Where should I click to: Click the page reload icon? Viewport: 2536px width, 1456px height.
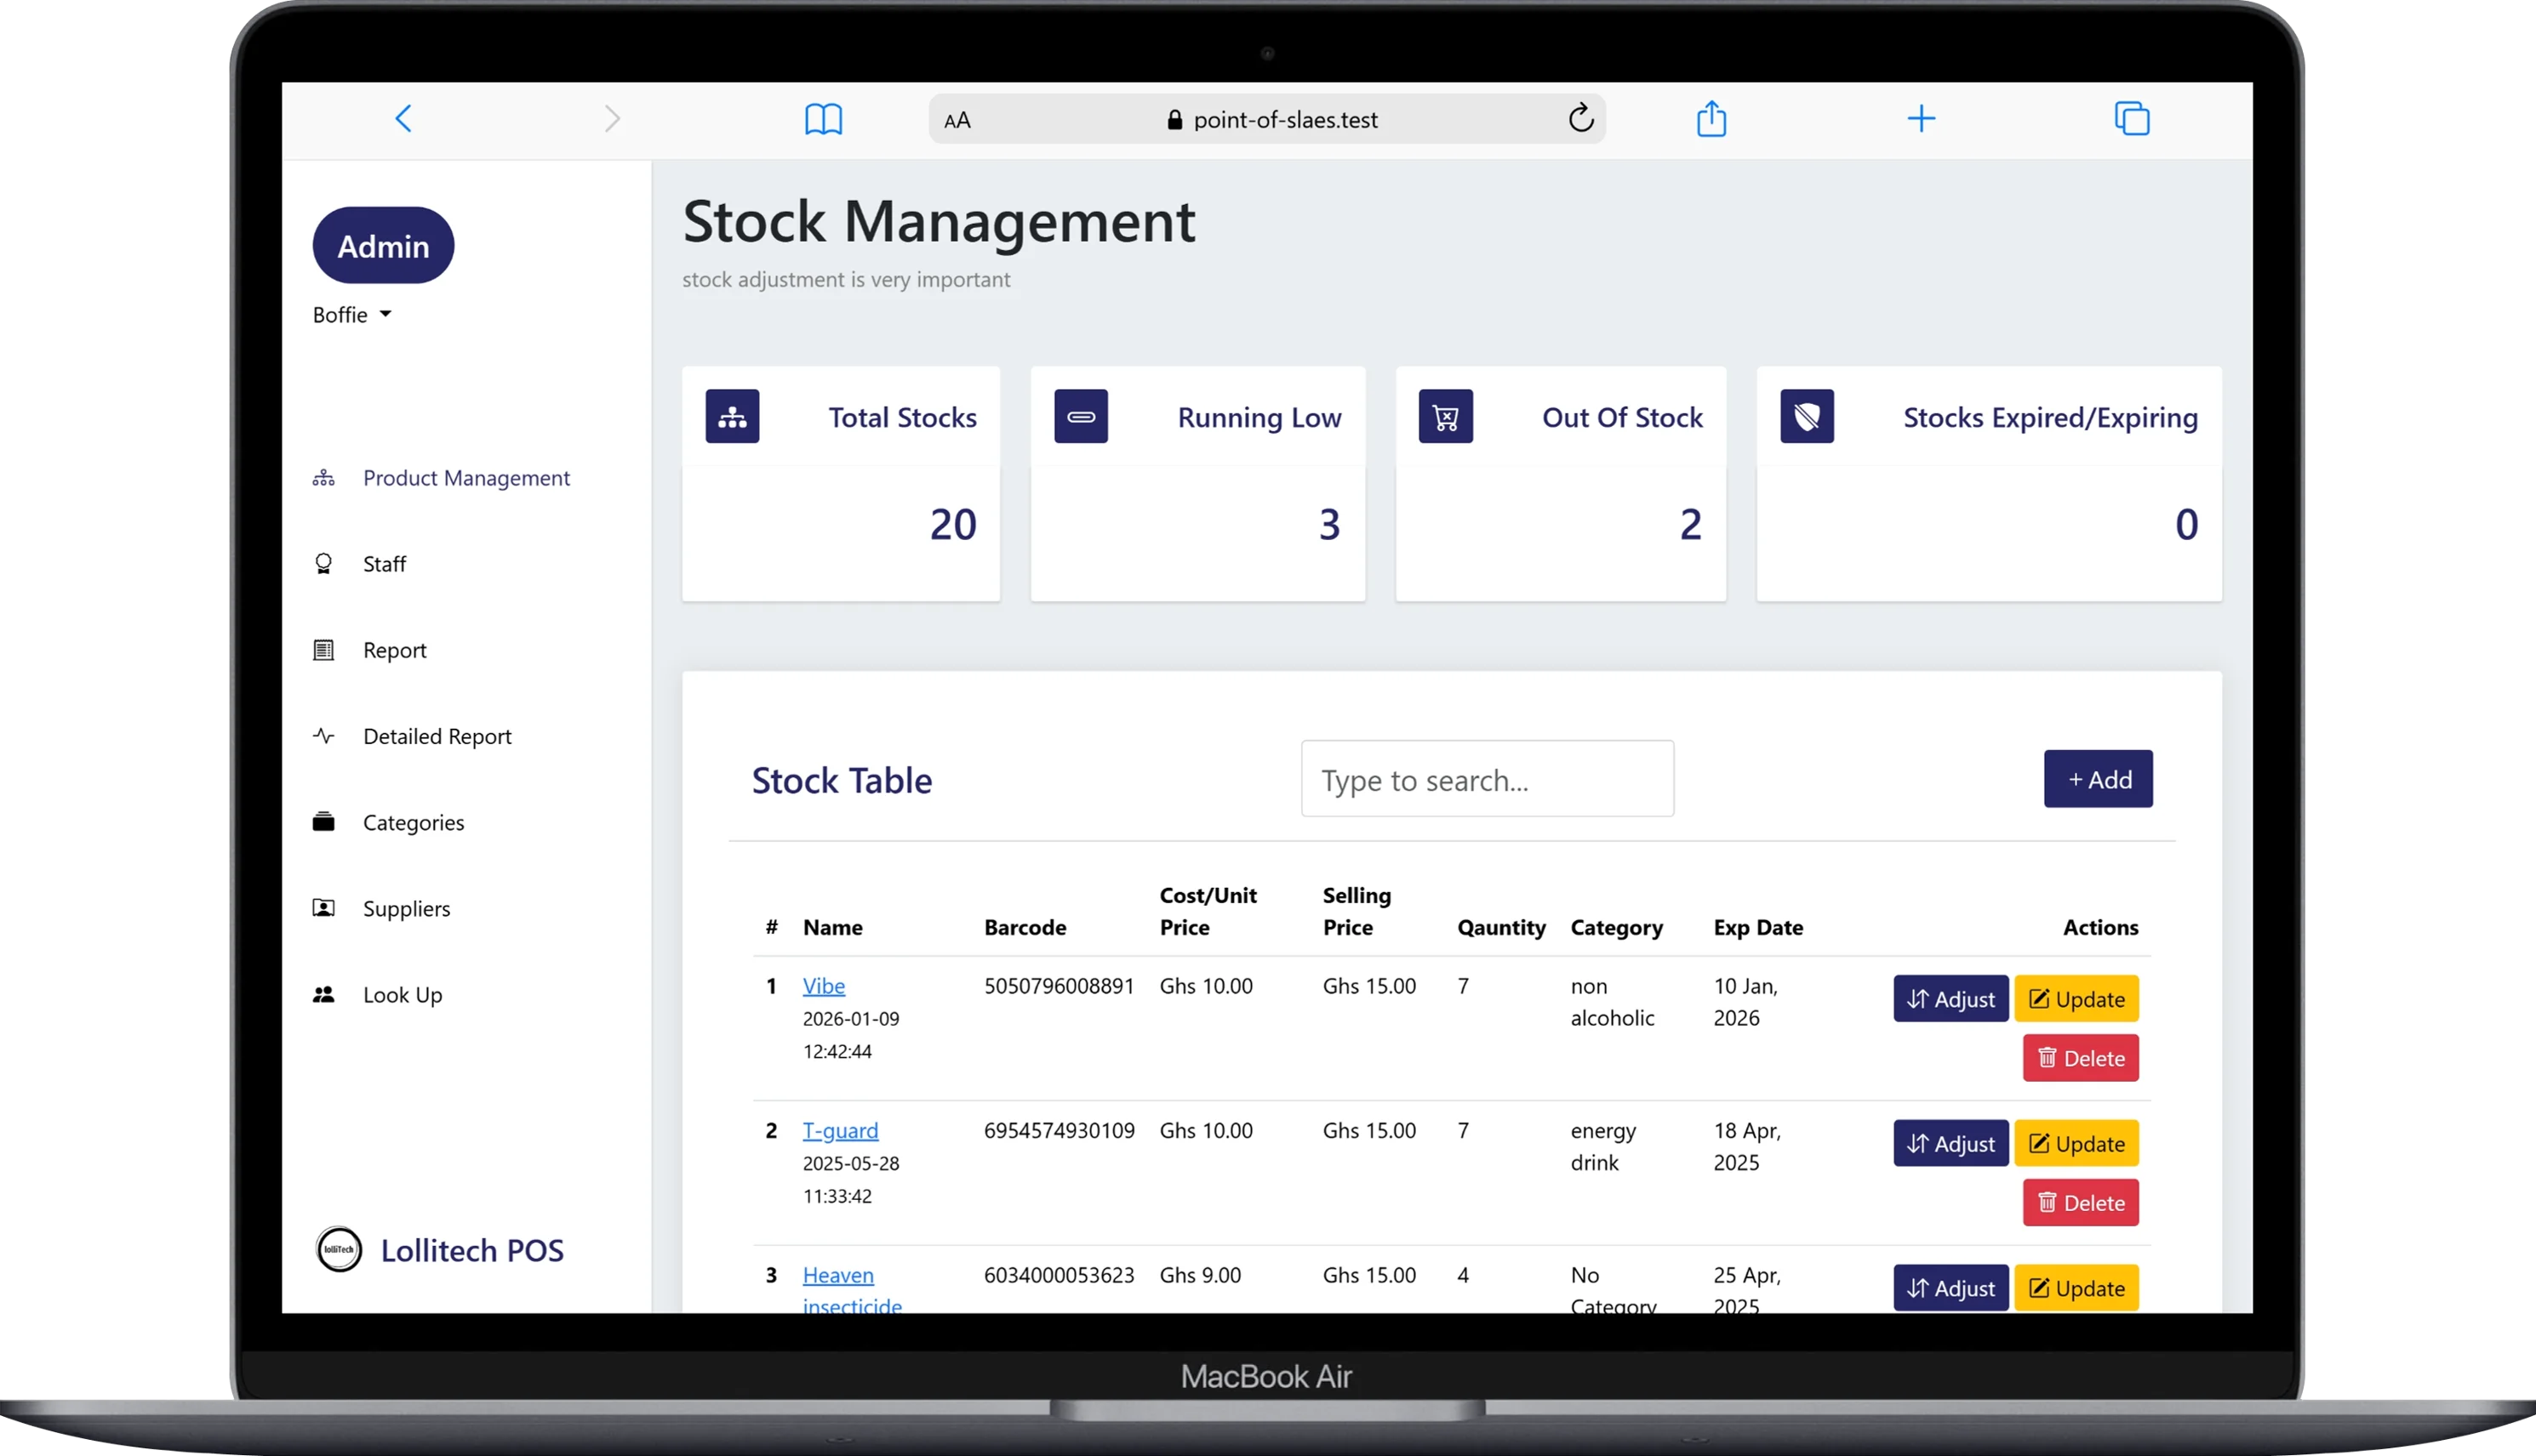pyautogui.click(x=1579, y=119)
